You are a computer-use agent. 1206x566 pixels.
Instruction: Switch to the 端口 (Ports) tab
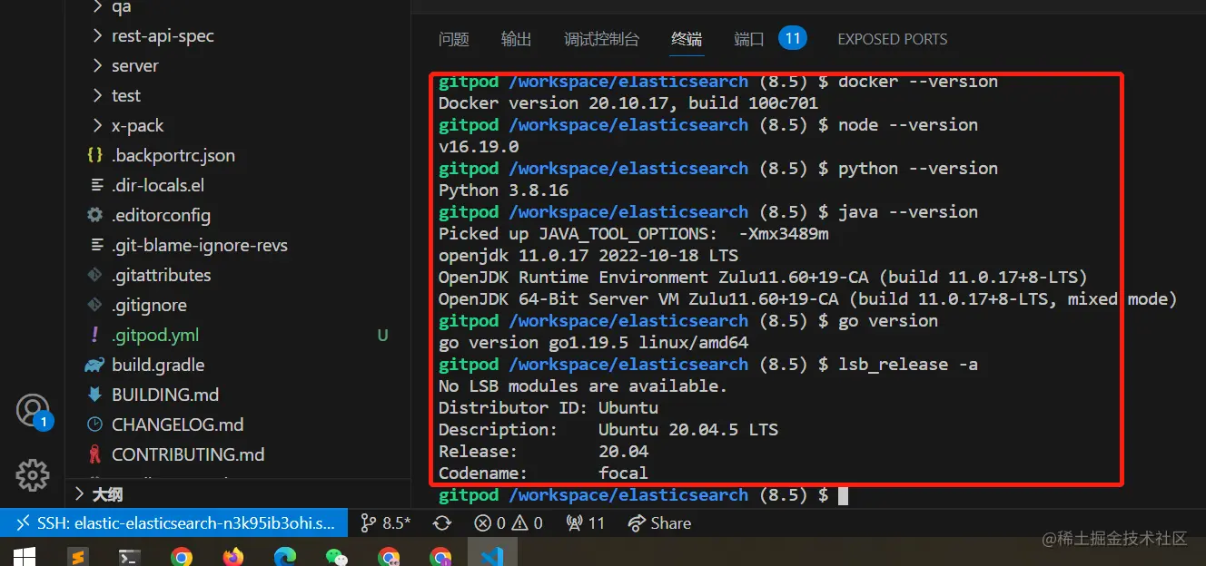pyautogui.click(x=749, y=39)
